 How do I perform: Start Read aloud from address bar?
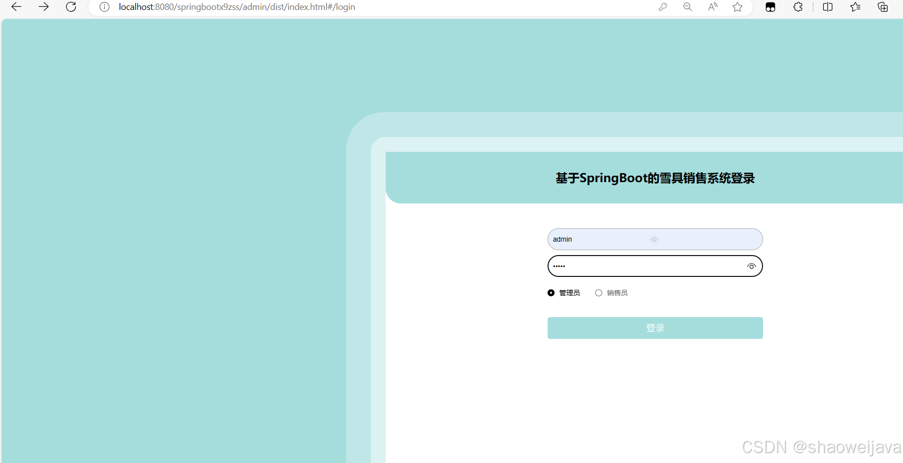click(x=713, y=7)
